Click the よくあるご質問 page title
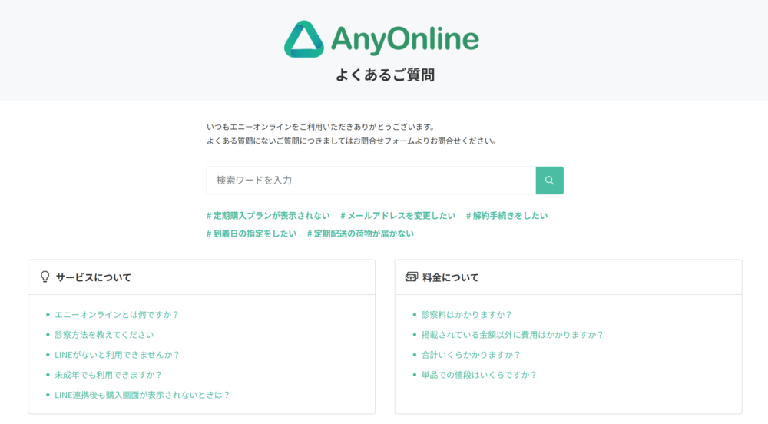 [x=385, y=75]
